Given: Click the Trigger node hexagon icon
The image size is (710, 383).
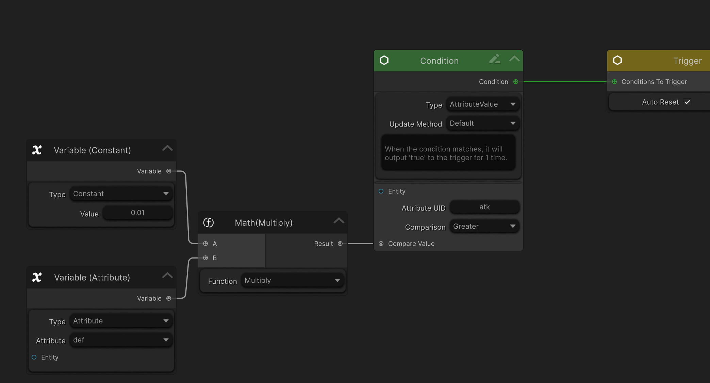Looking at the screenshot, I should [x=617, y=61].
